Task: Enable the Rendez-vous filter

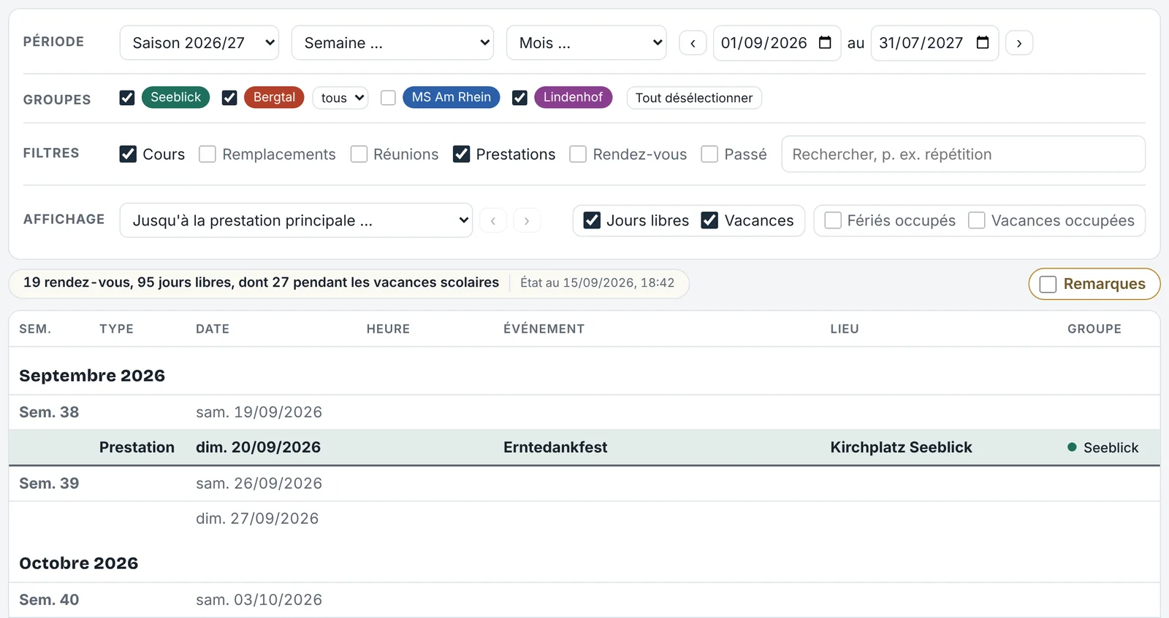Action: pyautogui.click(x=578, y=154)
